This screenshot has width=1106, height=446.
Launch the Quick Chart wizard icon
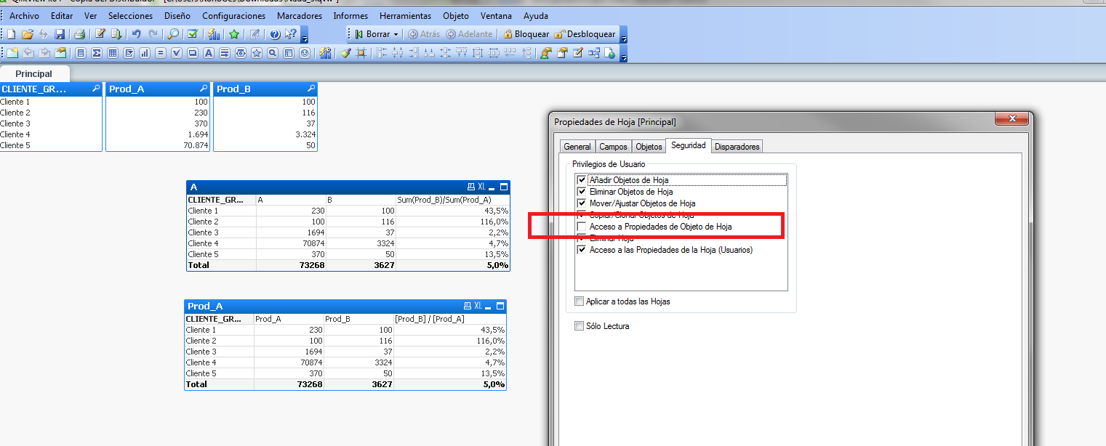214,34
